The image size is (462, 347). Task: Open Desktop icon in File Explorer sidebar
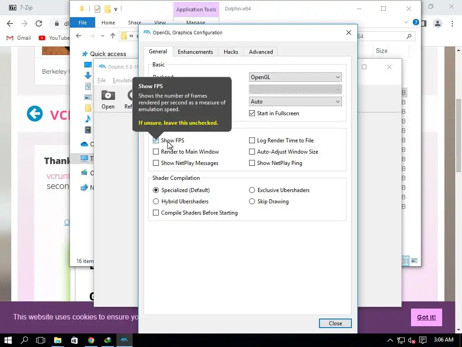tap(88, 65)
